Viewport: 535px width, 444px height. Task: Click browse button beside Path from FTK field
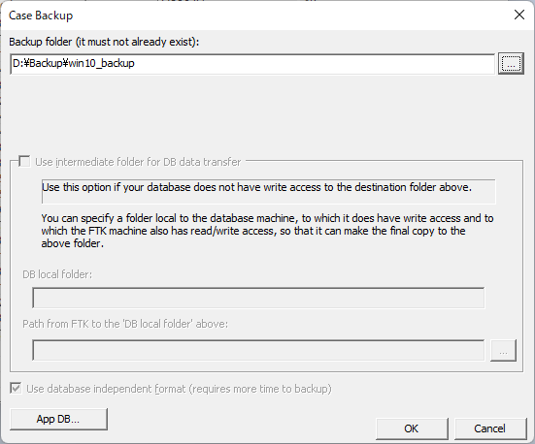coord(503,350)
